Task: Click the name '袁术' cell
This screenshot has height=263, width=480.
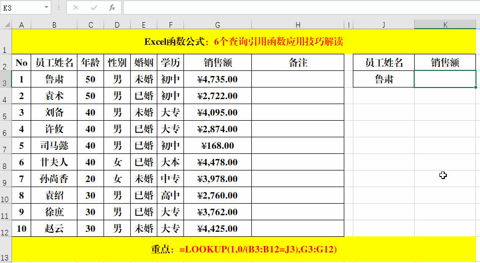Action: (x=54, y=96)
